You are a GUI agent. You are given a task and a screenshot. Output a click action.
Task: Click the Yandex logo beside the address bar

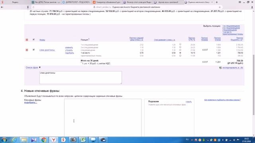(28, 7)
